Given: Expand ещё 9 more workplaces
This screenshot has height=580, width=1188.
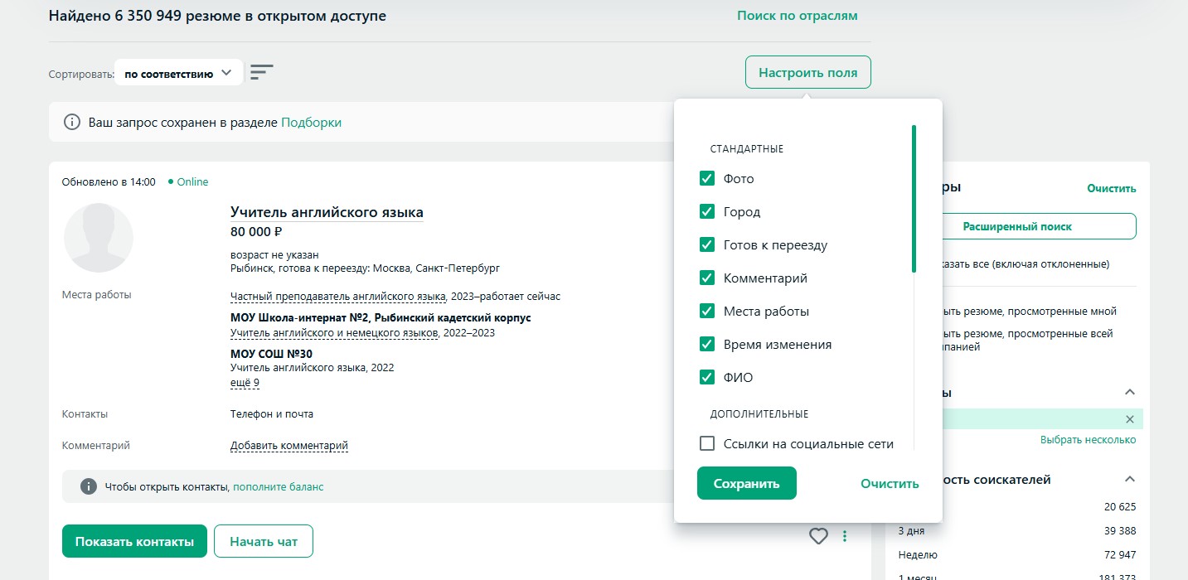Looking at the screenshot, I should tap(245, 383).
